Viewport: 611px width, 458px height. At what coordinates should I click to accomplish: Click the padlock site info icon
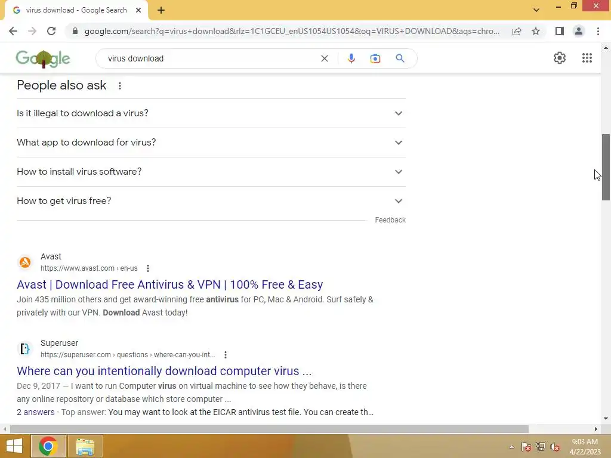(x=75, y=31)
